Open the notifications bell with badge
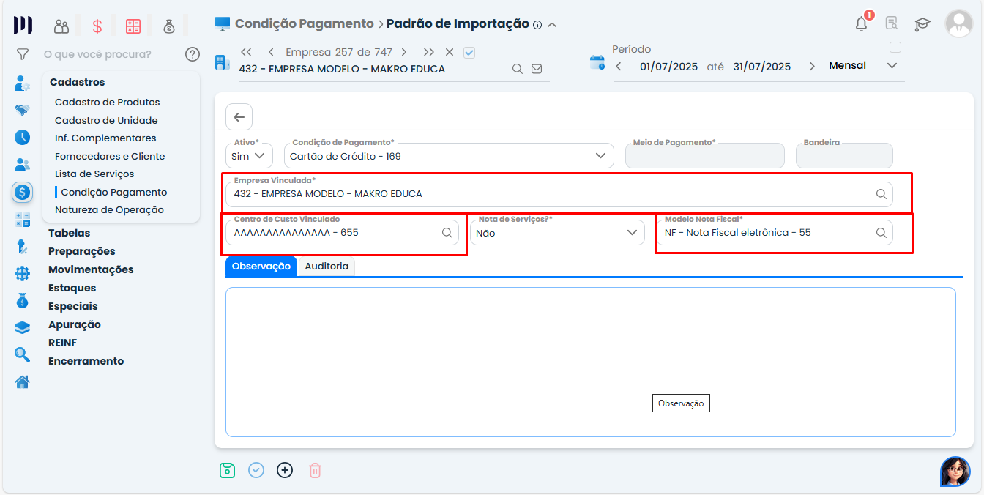Viewport: 984px width, 495px height. point(860,24)
